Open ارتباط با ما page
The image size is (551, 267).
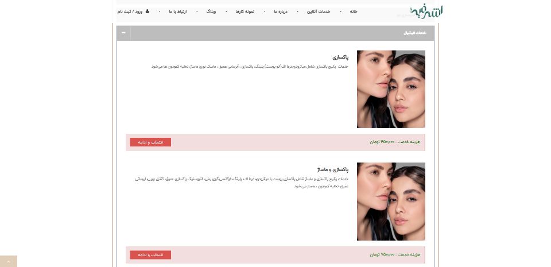click(178, 11)
